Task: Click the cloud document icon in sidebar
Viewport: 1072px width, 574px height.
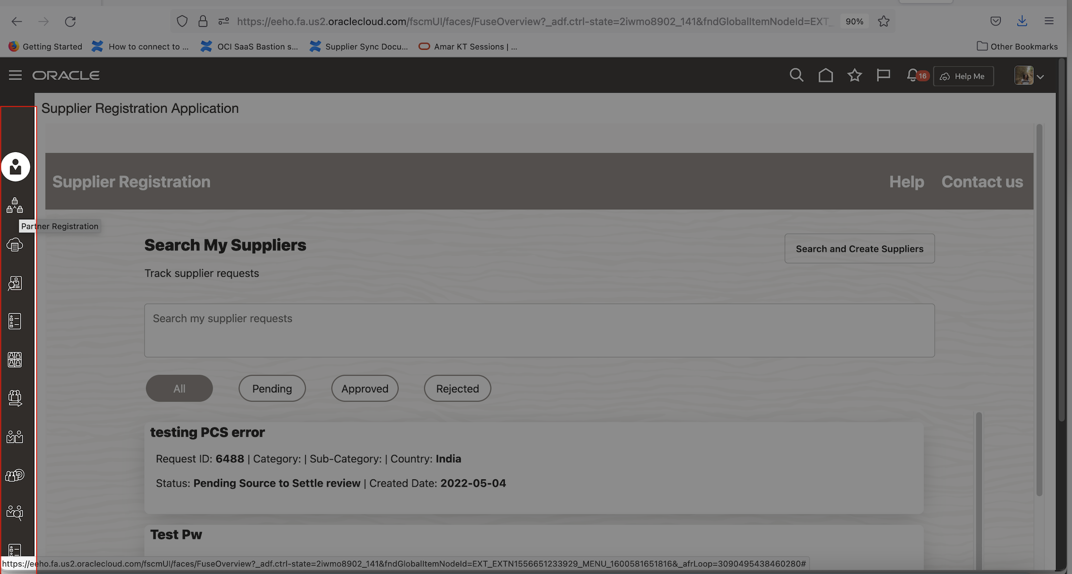Action: coord(15,245)
